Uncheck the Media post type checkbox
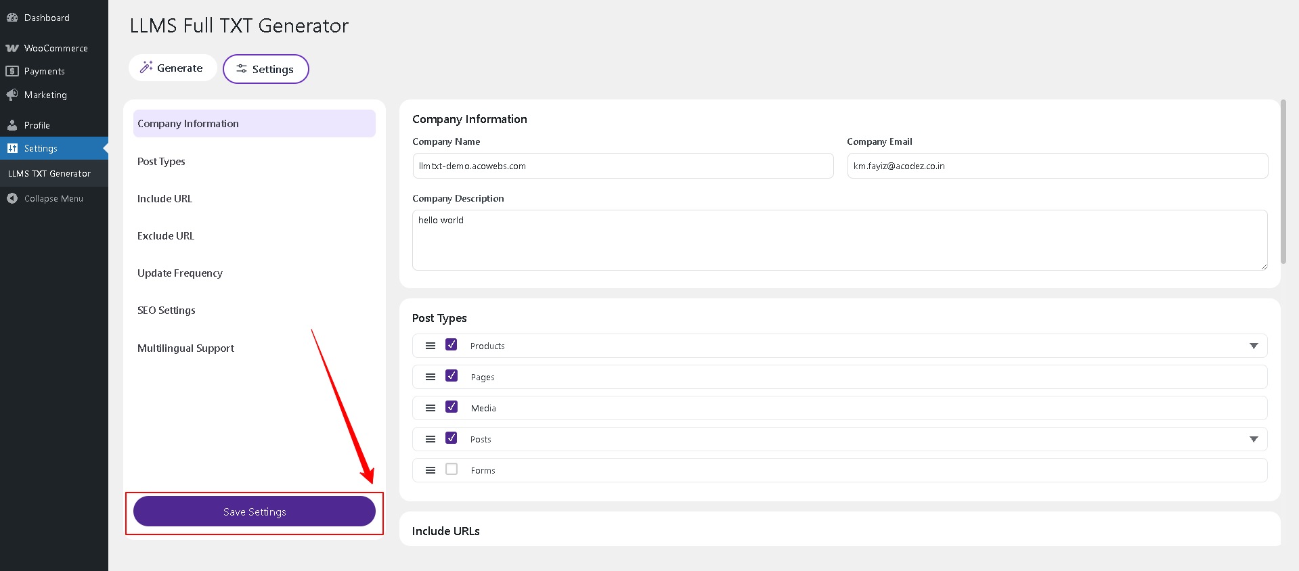Image resolution: width=1299 pixels, height=571 pixels. tap(452, 407)
